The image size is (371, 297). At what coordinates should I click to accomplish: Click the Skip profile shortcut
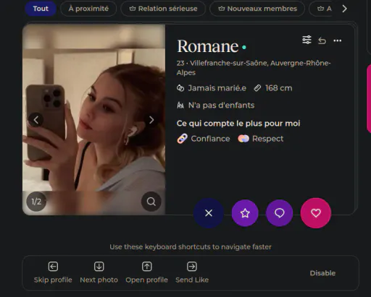coord(53,272)
